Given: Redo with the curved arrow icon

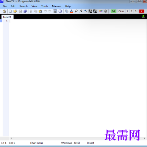Looking at the screenshot, I should (50, 11).
